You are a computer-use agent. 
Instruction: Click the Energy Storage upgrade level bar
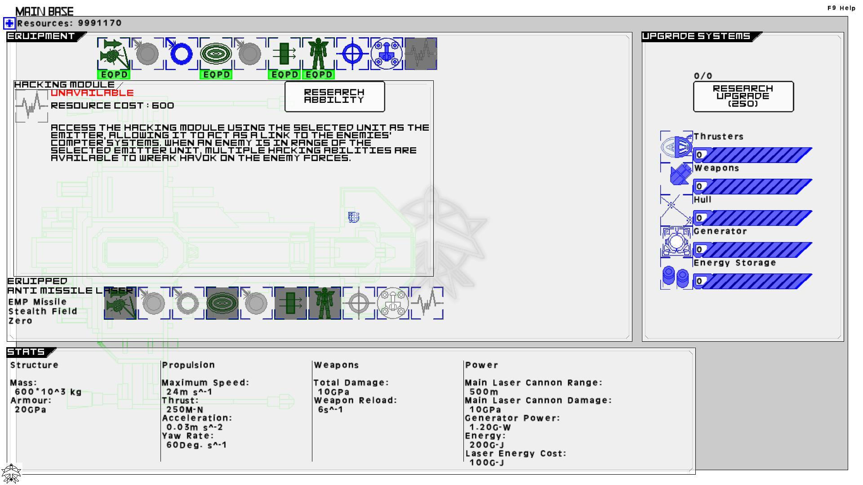click(753, 281)
